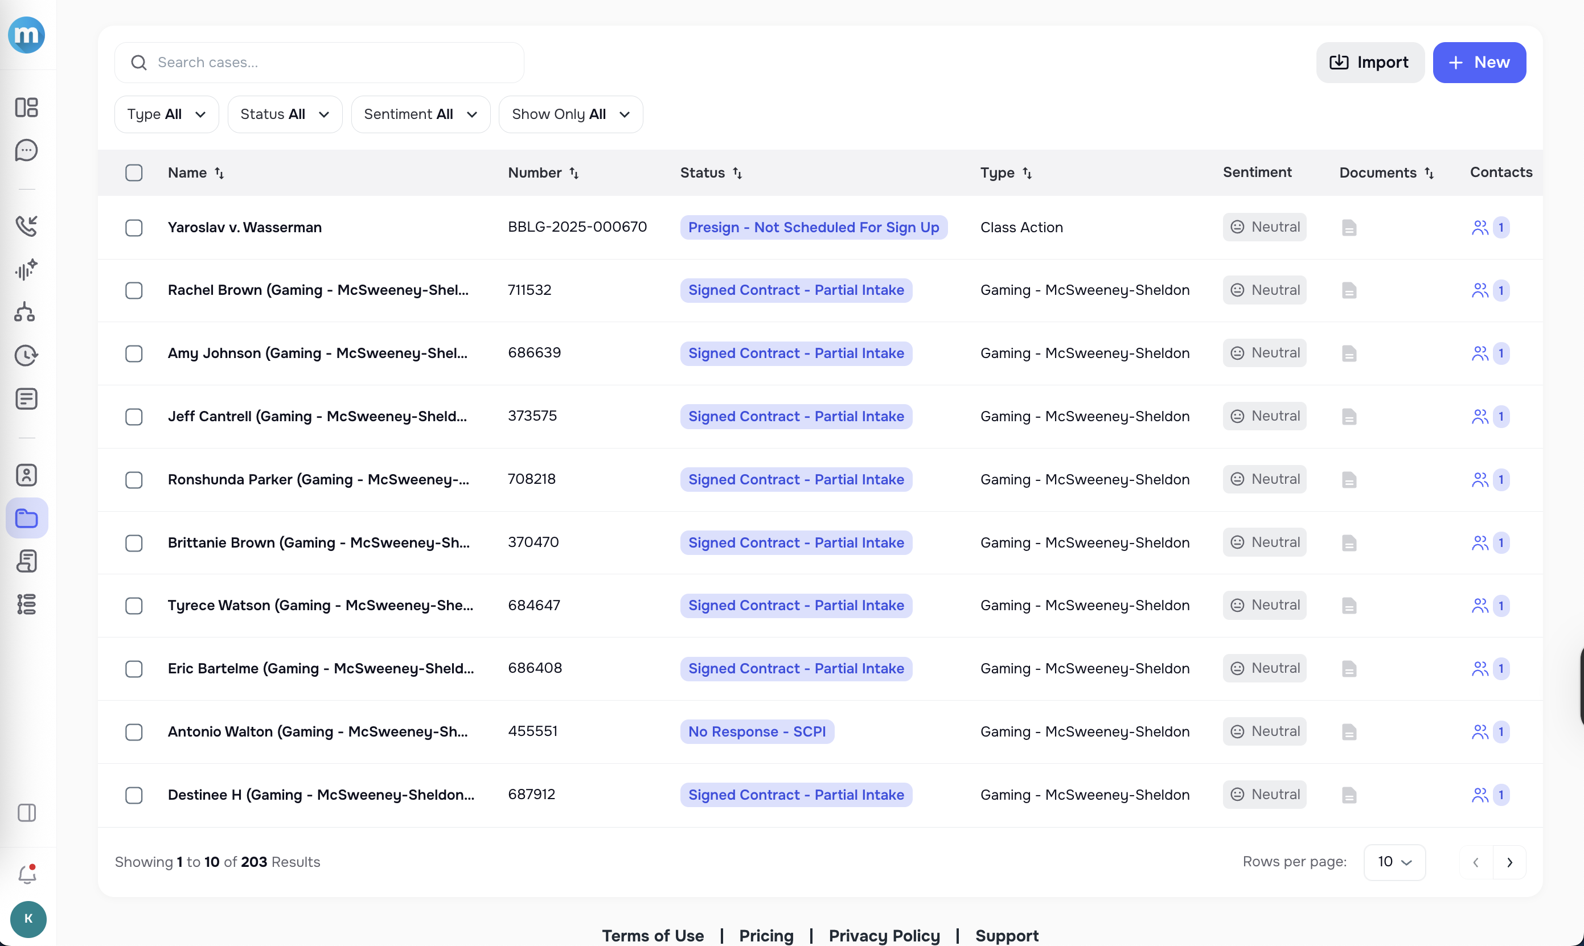Open notifications via the bell icon
1584x946 pixels.
click(27, 874)
